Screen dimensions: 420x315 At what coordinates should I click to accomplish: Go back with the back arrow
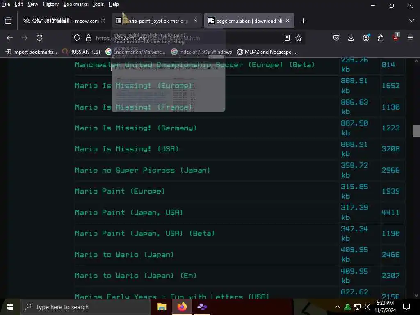(10, 38)
